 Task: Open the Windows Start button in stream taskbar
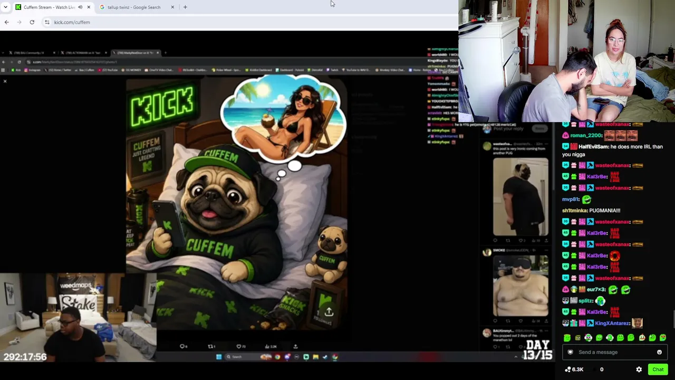219,357
